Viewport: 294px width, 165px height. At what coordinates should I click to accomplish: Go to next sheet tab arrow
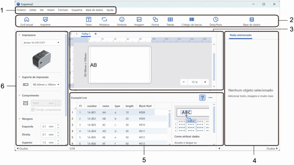[77, 34]
